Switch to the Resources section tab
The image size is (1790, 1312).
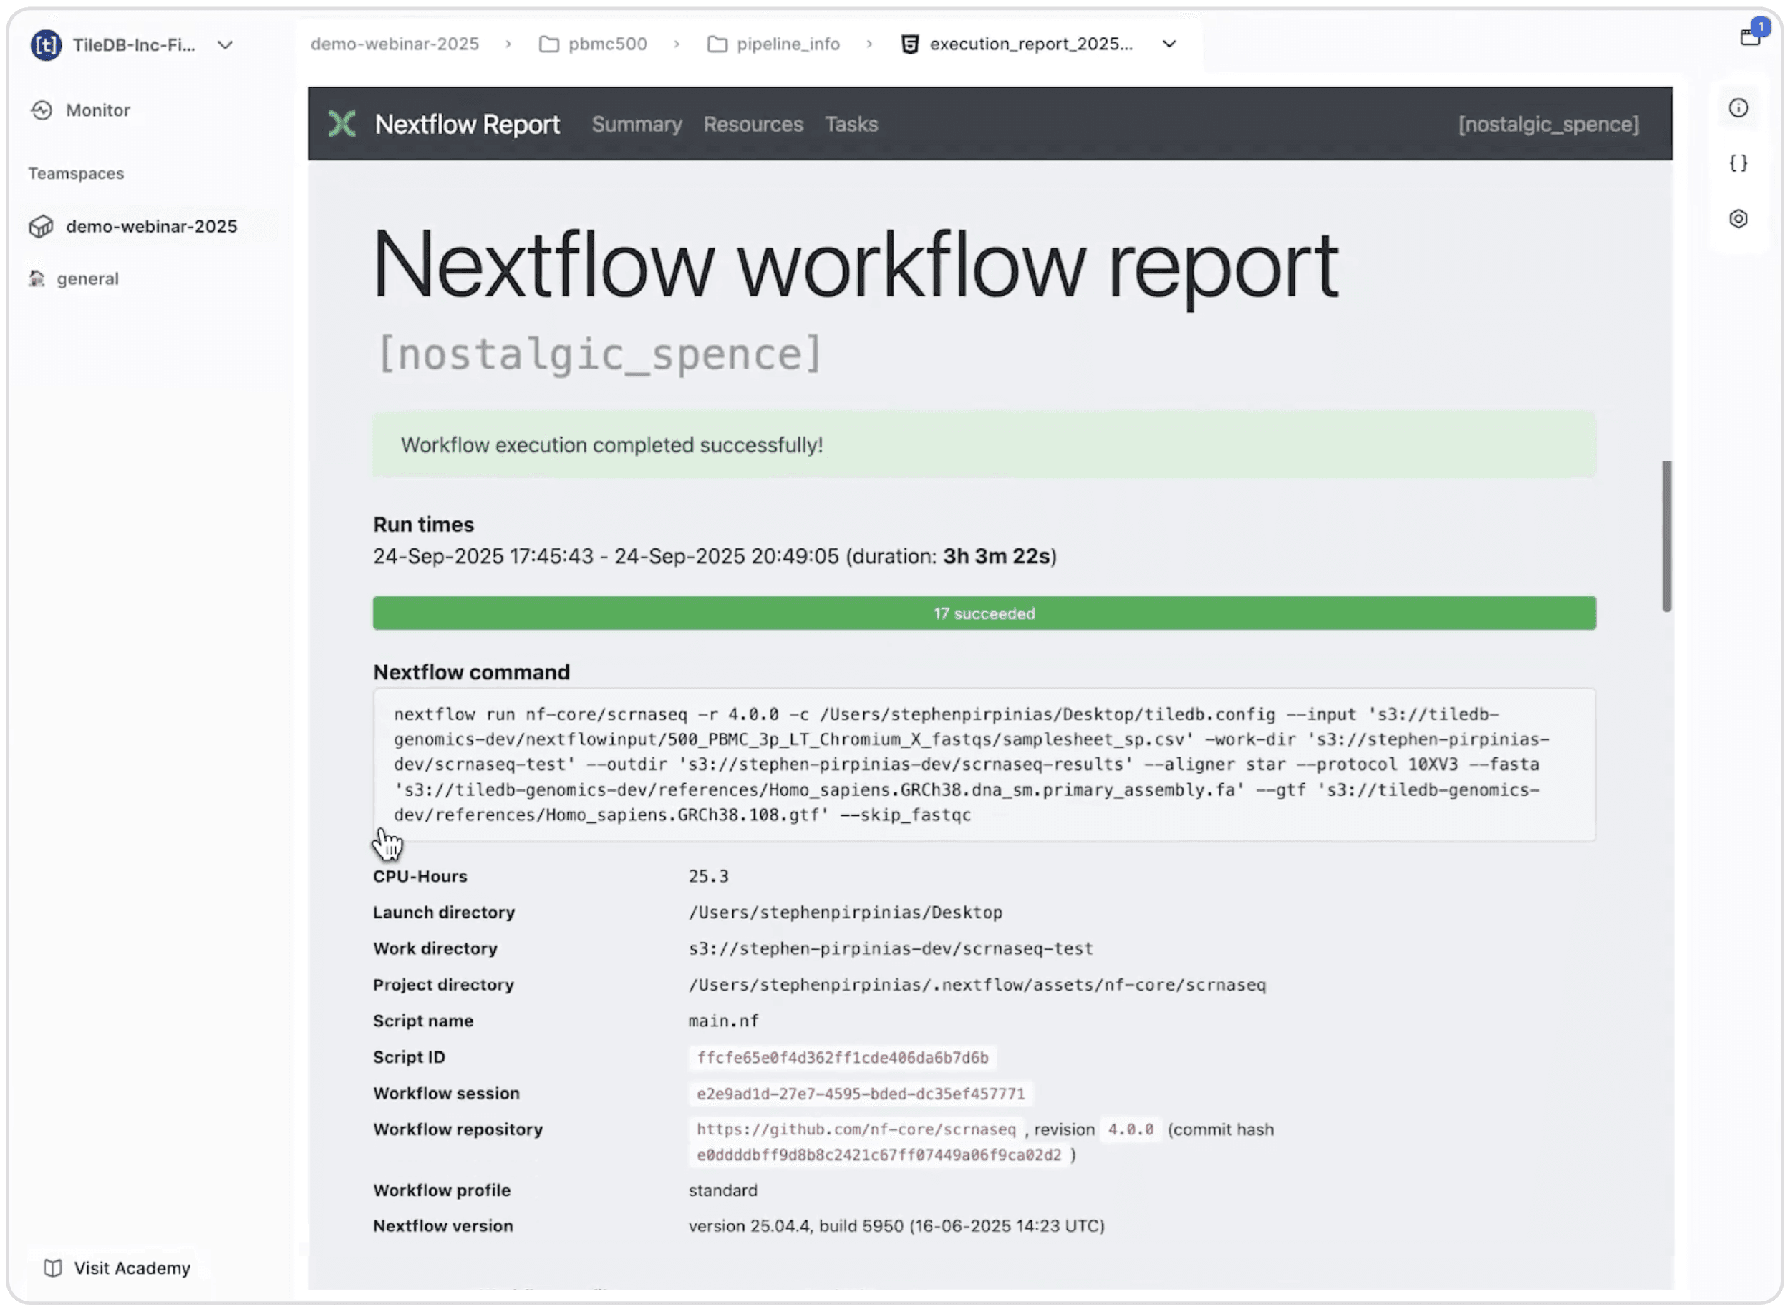(x=753, y=125)
